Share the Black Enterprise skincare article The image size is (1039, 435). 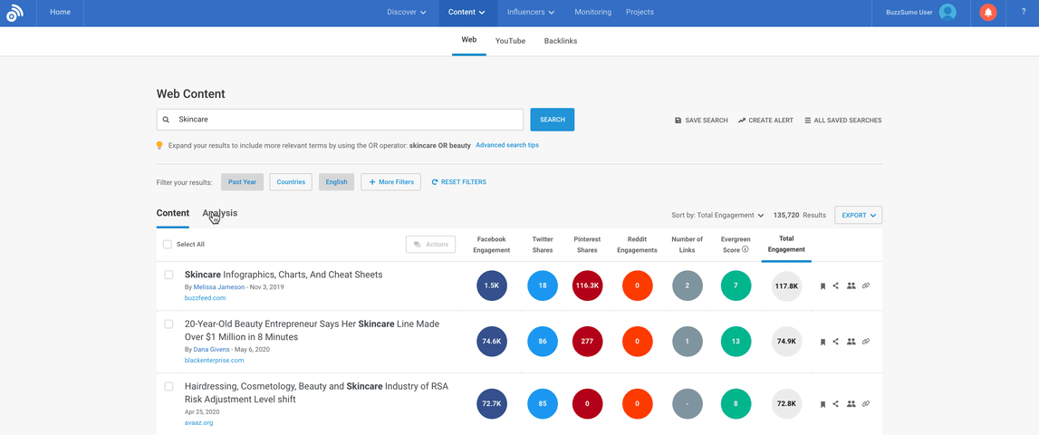pyautogui.click(x=836, y=342)
